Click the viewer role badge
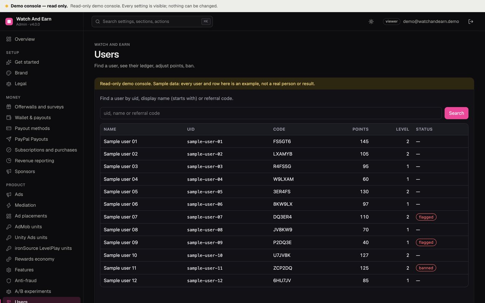 coord(391,22)
